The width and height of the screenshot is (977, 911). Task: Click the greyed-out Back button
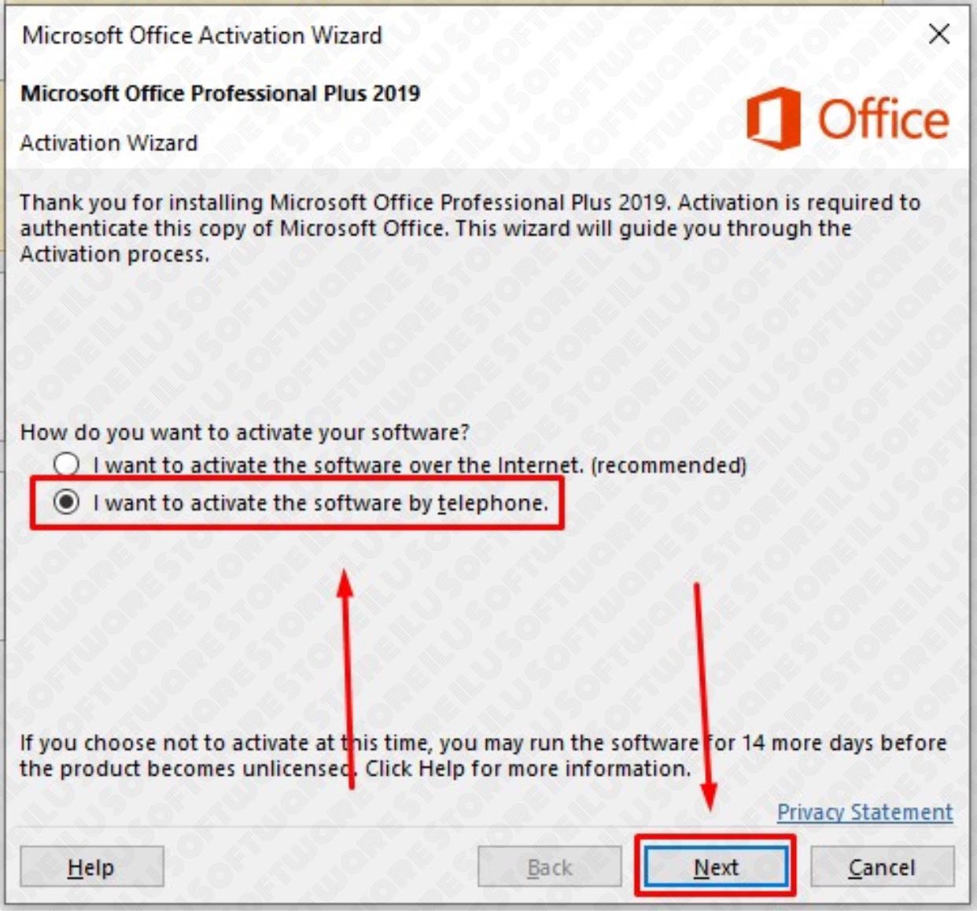[549, 867]
